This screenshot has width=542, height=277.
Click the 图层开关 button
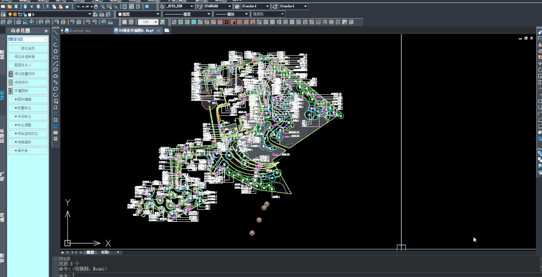[x=28, y=65]
